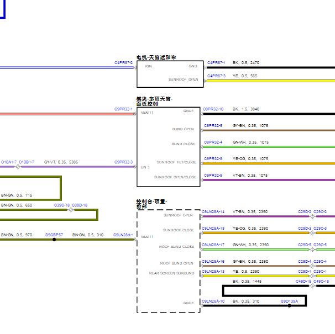The image size is (335, 334).
Task: Click wire label GN-WH, 0.35, 1075
Action: (250, 142)
